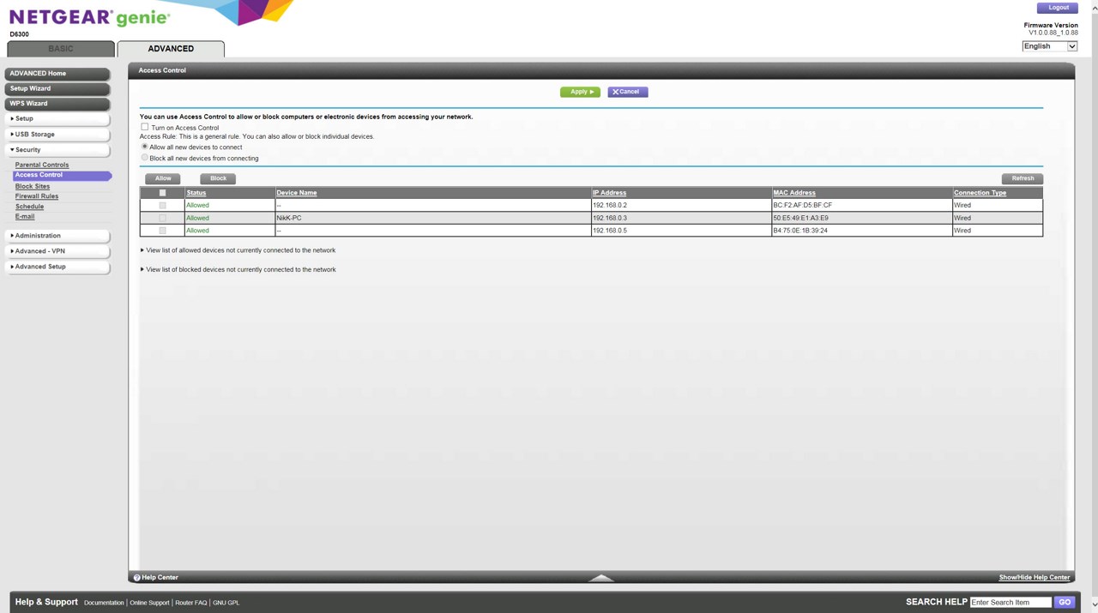Sort table by Device Name column

pos(297,193)
